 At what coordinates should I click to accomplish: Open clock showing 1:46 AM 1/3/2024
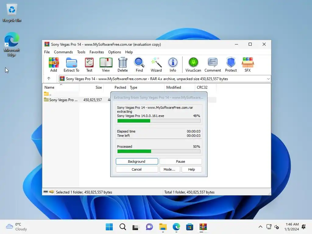(x=292, y=227)
